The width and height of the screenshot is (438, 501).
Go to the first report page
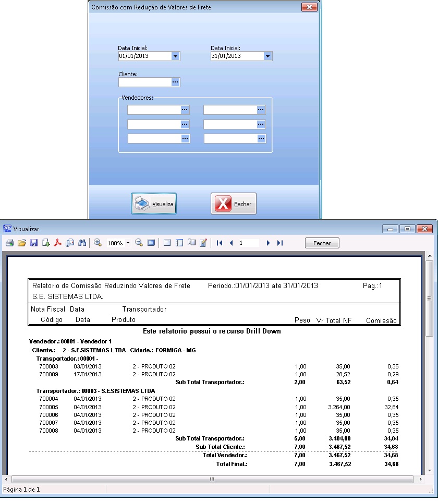[x=220, y=243]
